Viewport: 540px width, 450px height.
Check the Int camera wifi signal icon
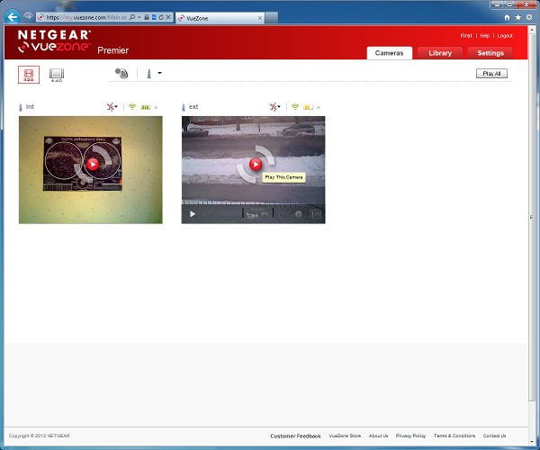132,107
